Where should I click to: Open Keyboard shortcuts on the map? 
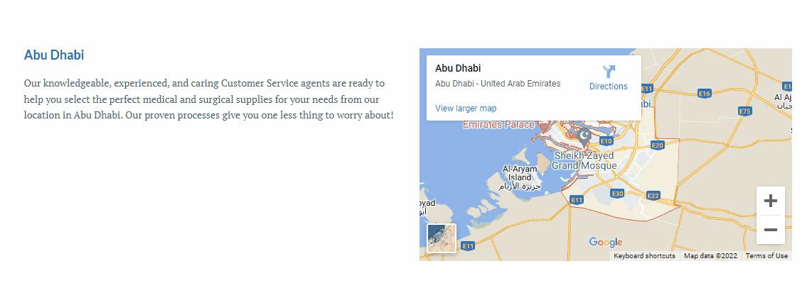[644, 256]
